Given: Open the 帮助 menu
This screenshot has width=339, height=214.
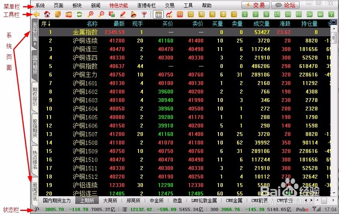Looking at the screenshot, I should tap(207, 5).
